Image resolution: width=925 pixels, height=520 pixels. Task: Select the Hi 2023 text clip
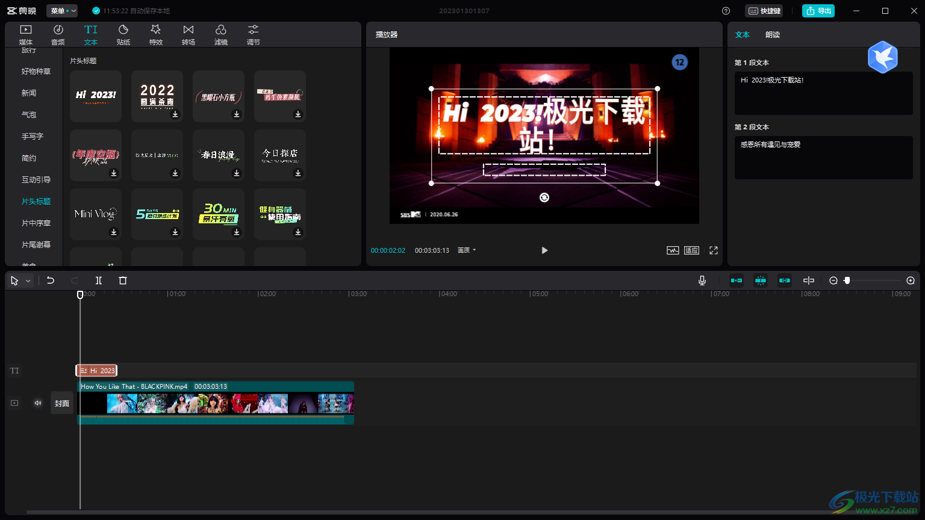point(96,371)
